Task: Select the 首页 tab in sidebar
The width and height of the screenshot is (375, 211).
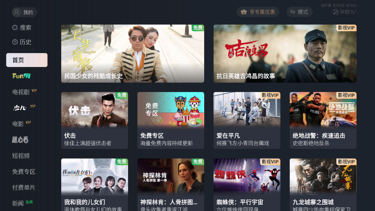Action: 27,60
